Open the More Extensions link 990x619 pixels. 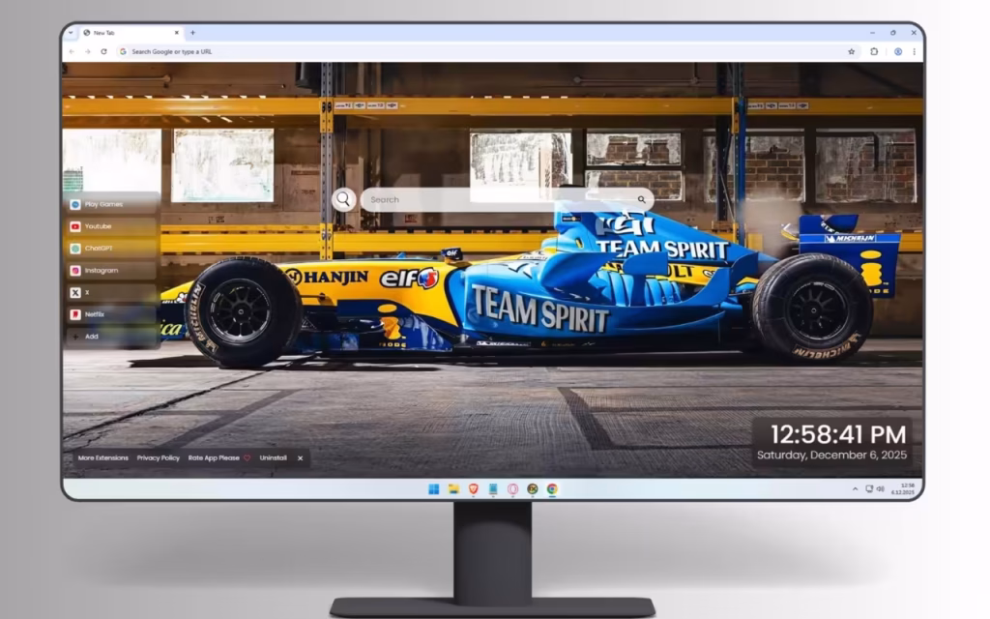pos(102,457)
